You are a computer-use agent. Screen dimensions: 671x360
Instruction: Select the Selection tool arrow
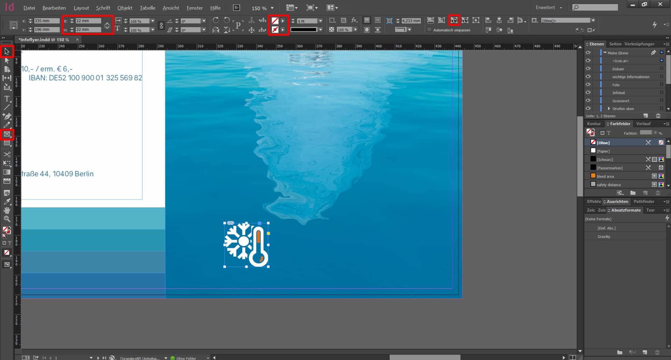pyautogui.click(x=7, y=52)
